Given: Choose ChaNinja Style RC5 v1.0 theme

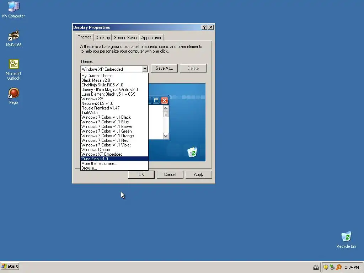Looking at the screenshot, I should click(x=114, y=85).
